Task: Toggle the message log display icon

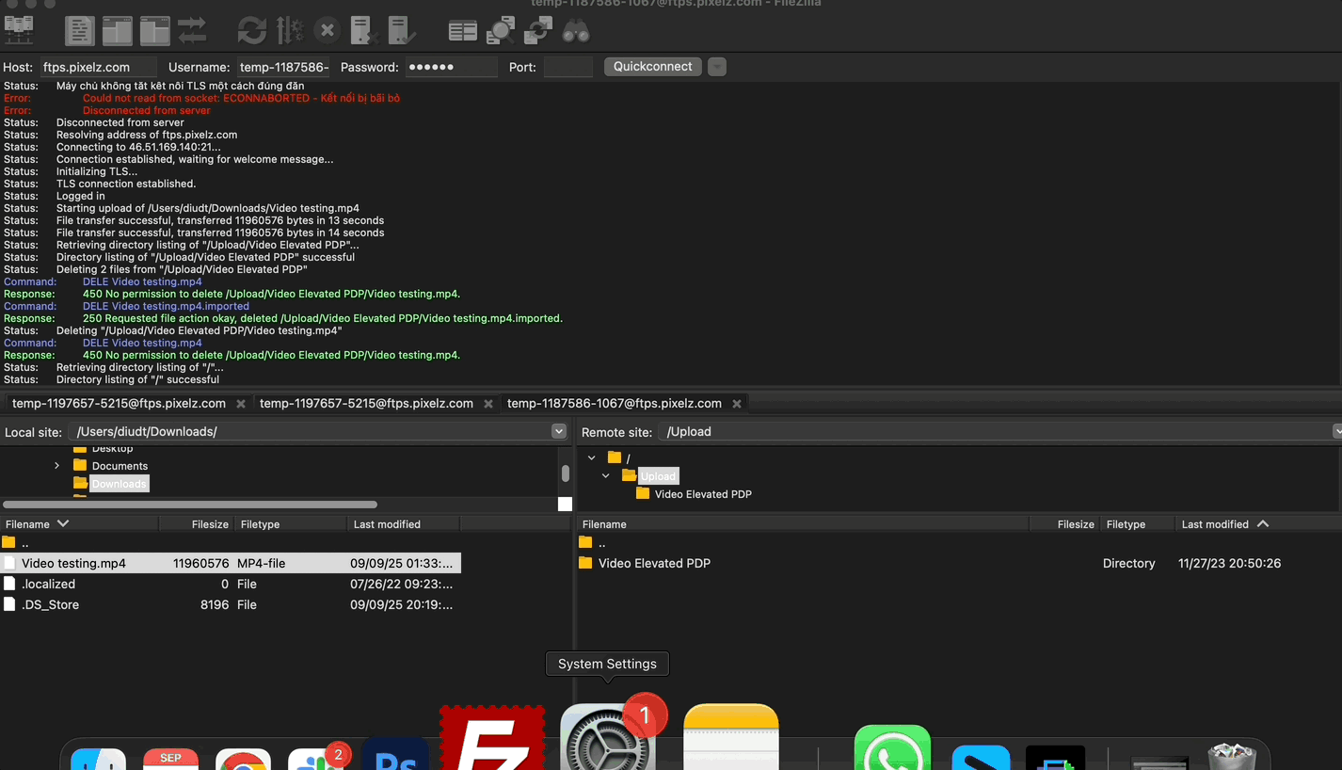Action: [79, 31]
